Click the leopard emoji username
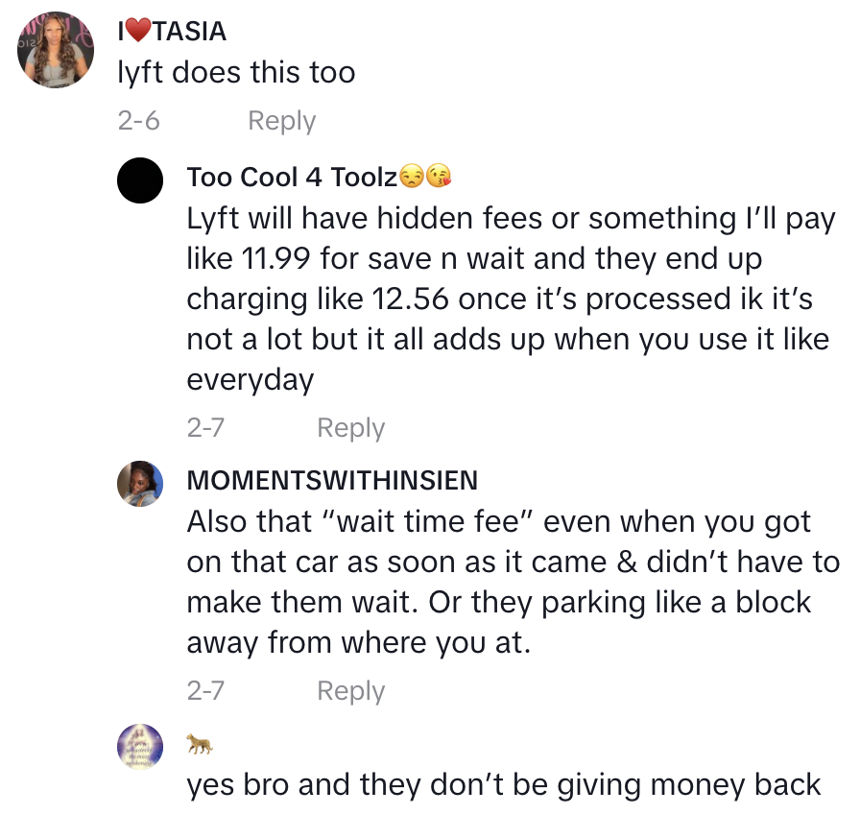 (200, 742)
